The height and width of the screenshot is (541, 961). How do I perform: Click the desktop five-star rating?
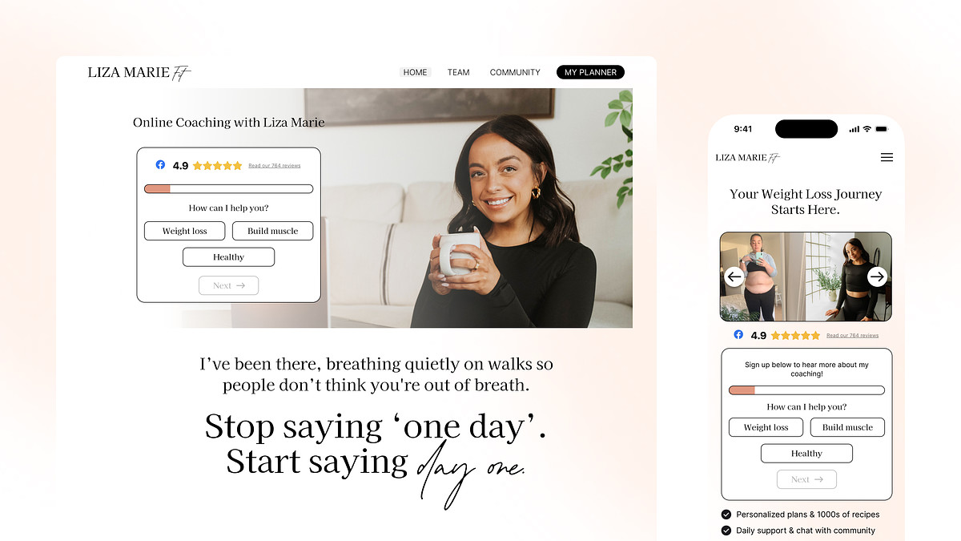point(217,166)
